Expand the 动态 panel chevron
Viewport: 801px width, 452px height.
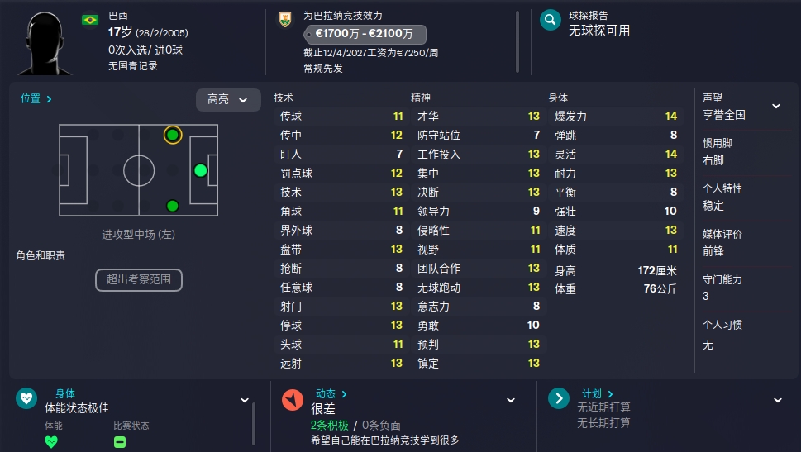[510, 401]
